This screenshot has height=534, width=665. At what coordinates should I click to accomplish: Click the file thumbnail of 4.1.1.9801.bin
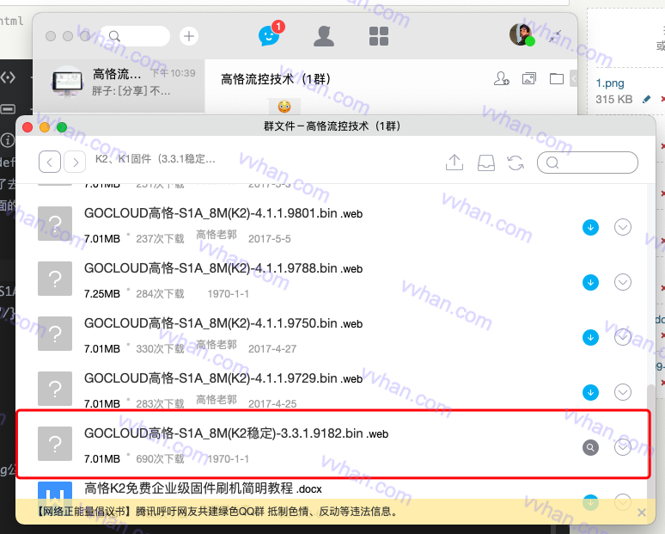[x=55, y=224]
